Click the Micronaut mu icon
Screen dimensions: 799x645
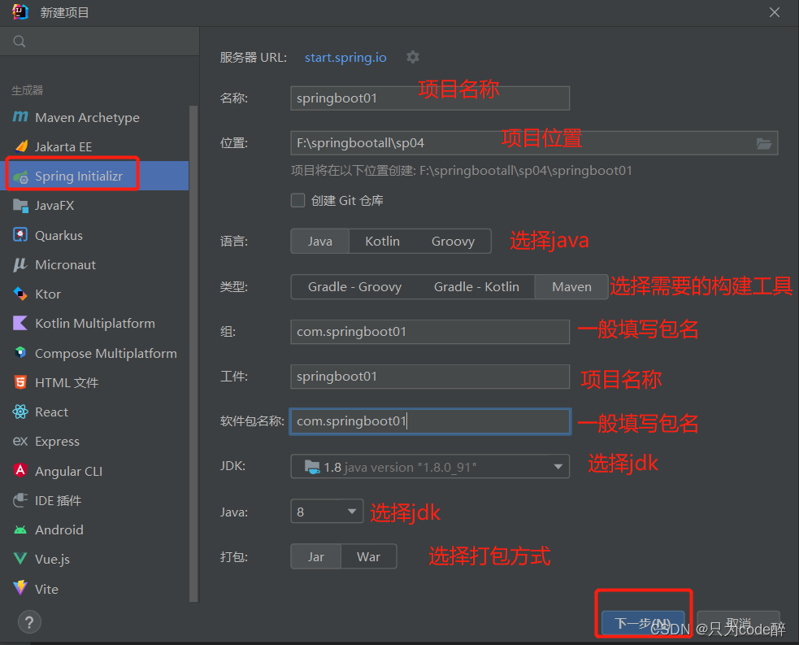20,264
